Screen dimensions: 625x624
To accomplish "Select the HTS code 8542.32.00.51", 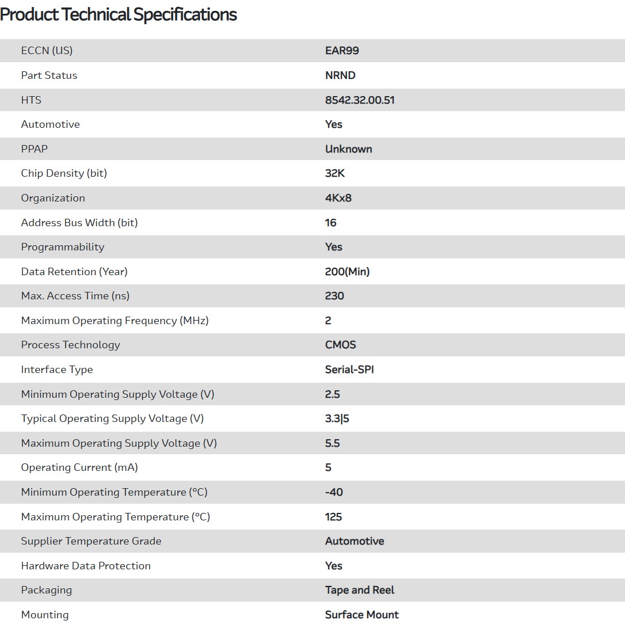I will [360, 100].
